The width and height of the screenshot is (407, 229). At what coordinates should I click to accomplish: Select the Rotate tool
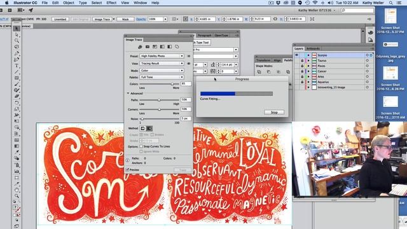17,103
